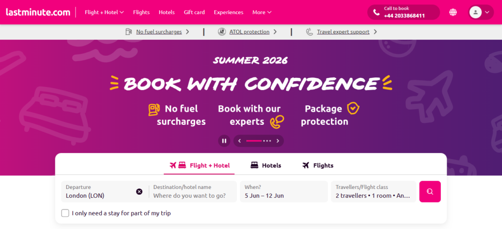Open the Travellers/Flight class selector
This screenshot has height=229, width=502.
click(x=373, y=192)
